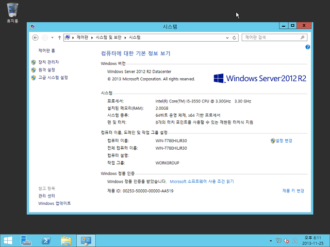This screenshot has width=330, height=247.
Task: Open 원격 설정 link
Action: 46,70
